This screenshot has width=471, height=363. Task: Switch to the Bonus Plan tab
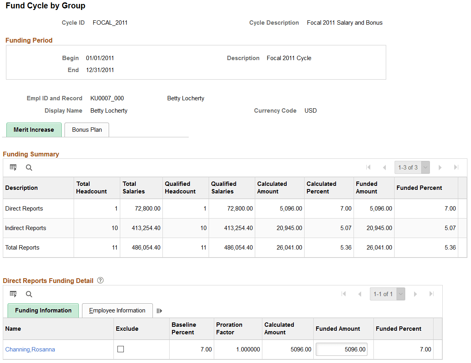86,130
